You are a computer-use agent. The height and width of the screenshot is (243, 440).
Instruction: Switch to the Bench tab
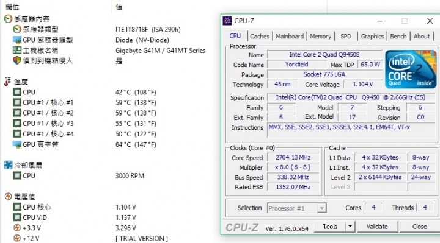click(x=398, y=37)
